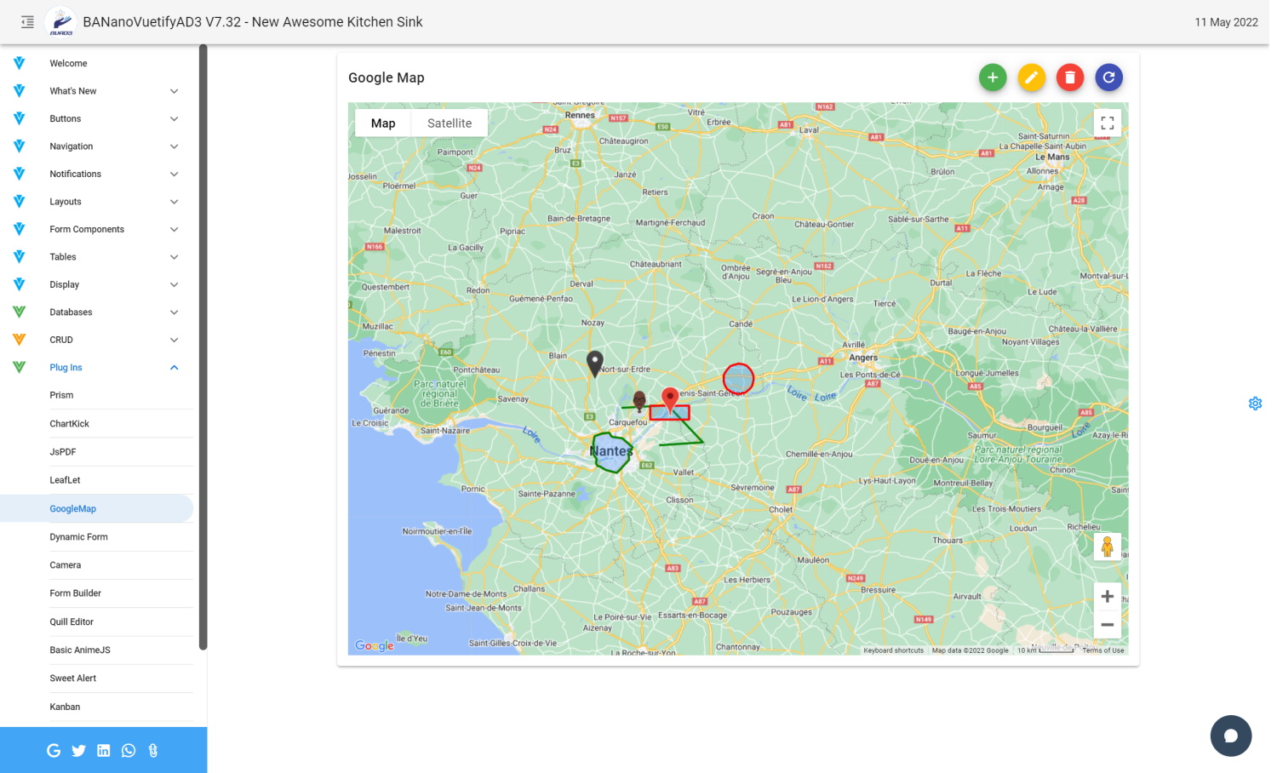Click the 11 May 2022 date text
The image size is (1277, 773).
pos(1226,22)
